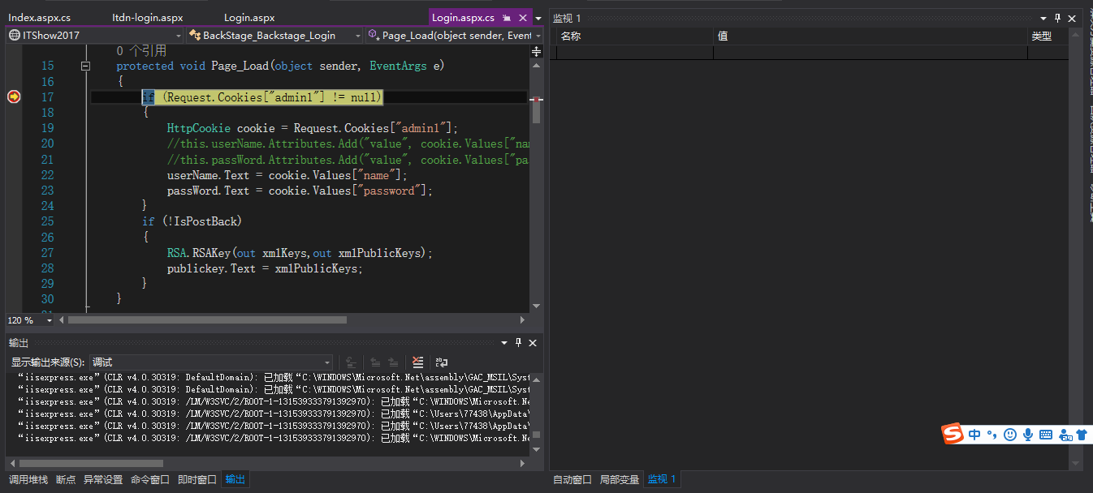Screen dimensions: 1093x493
Task: Open the Page_Load member dropdown
Action: point(454,35)
